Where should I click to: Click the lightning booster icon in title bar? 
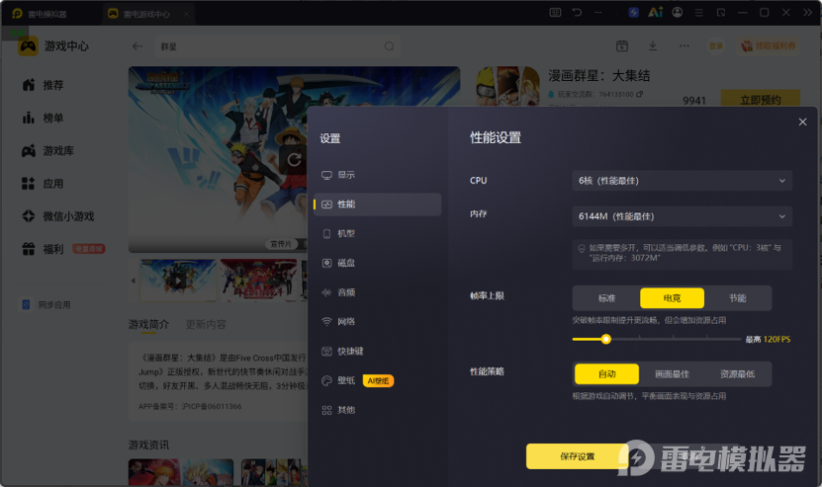634,13
